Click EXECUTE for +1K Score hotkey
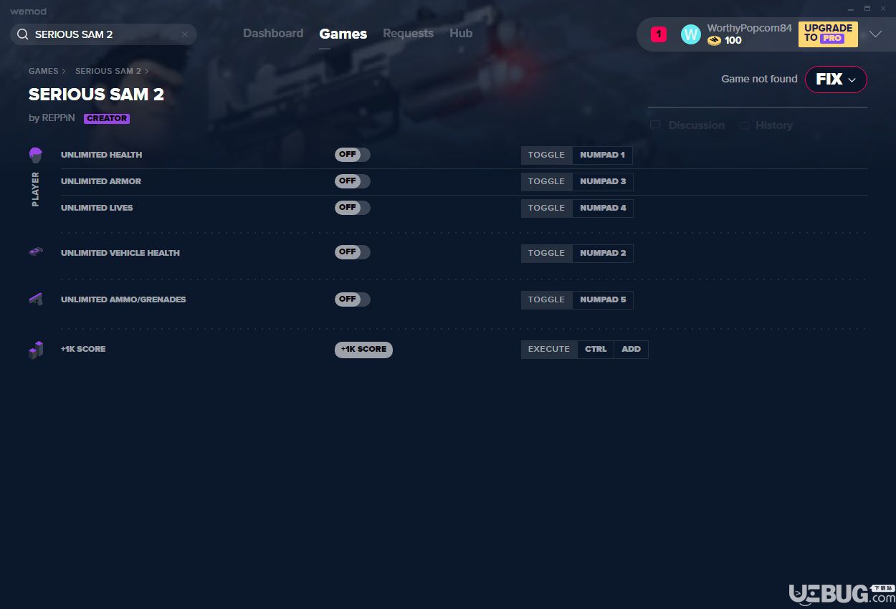 pos(549,349)
